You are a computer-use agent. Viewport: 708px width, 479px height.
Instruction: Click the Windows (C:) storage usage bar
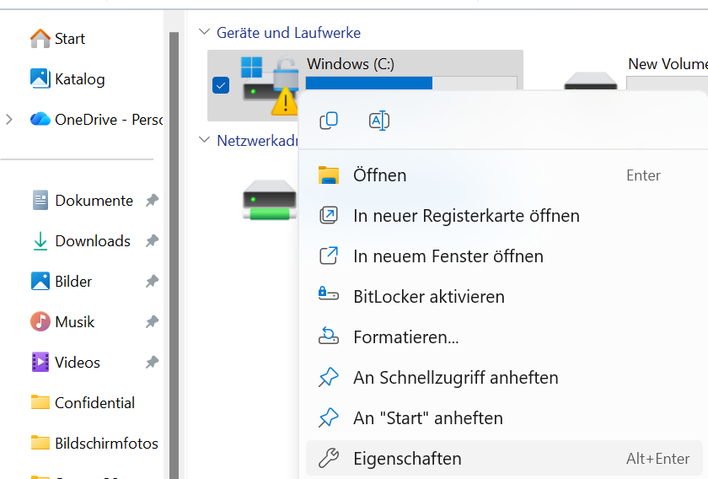(x=410, y=83)
